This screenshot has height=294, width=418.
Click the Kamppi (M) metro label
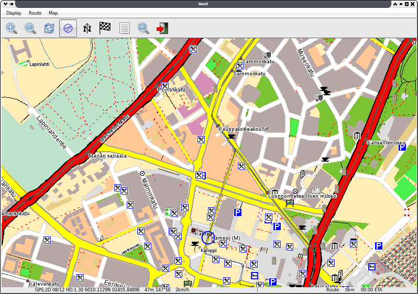coord(226,238)
